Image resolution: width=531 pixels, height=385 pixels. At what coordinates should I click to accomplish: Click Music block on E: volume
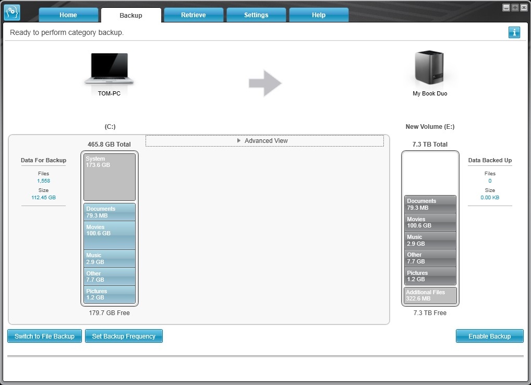coord(430,240)
